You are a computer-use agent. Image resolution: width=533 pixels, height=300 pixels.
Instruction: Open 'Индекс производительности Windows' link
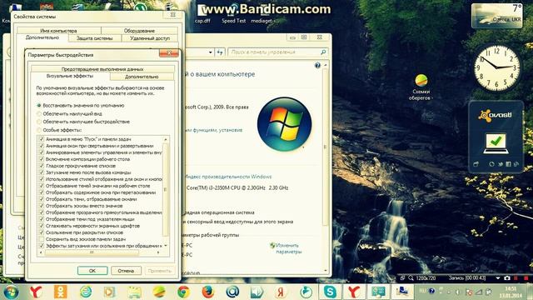tap(227, 177)
